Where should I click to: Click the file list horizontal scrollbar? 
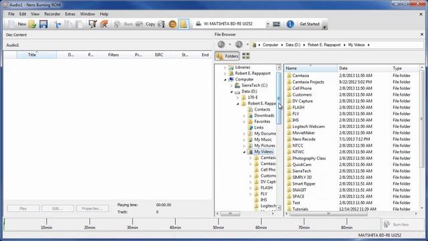coord(328,214)
